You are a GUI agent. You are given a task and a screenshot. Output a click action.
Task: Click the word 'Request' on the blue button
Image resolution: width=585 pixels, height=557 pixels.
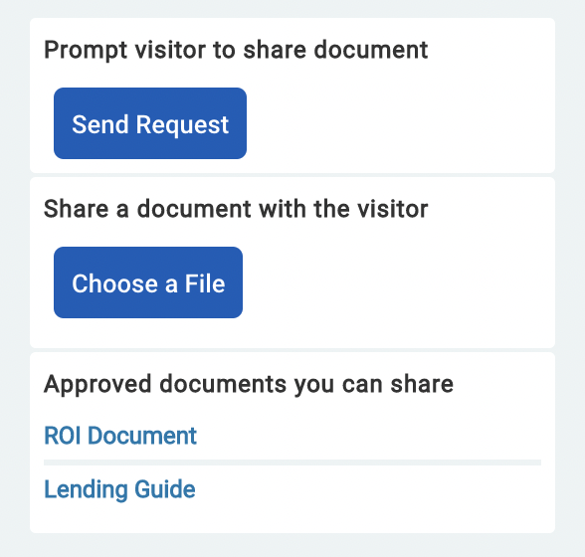182,125
